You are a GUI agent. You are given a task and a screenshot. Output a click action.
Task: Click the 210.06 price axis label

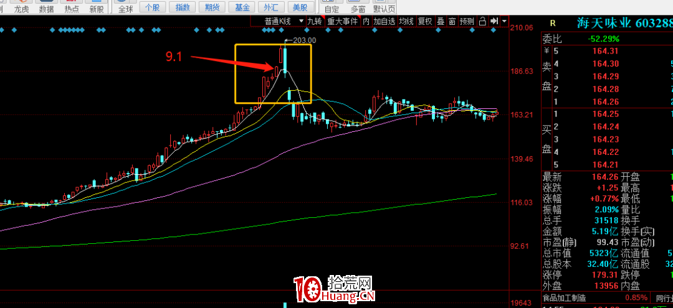coord(523,28)
